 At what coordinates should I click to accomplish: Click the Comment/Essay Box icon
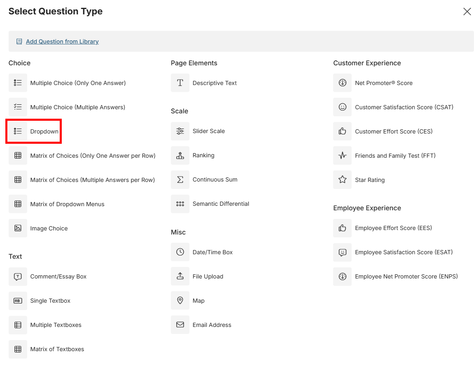[18, 276]
